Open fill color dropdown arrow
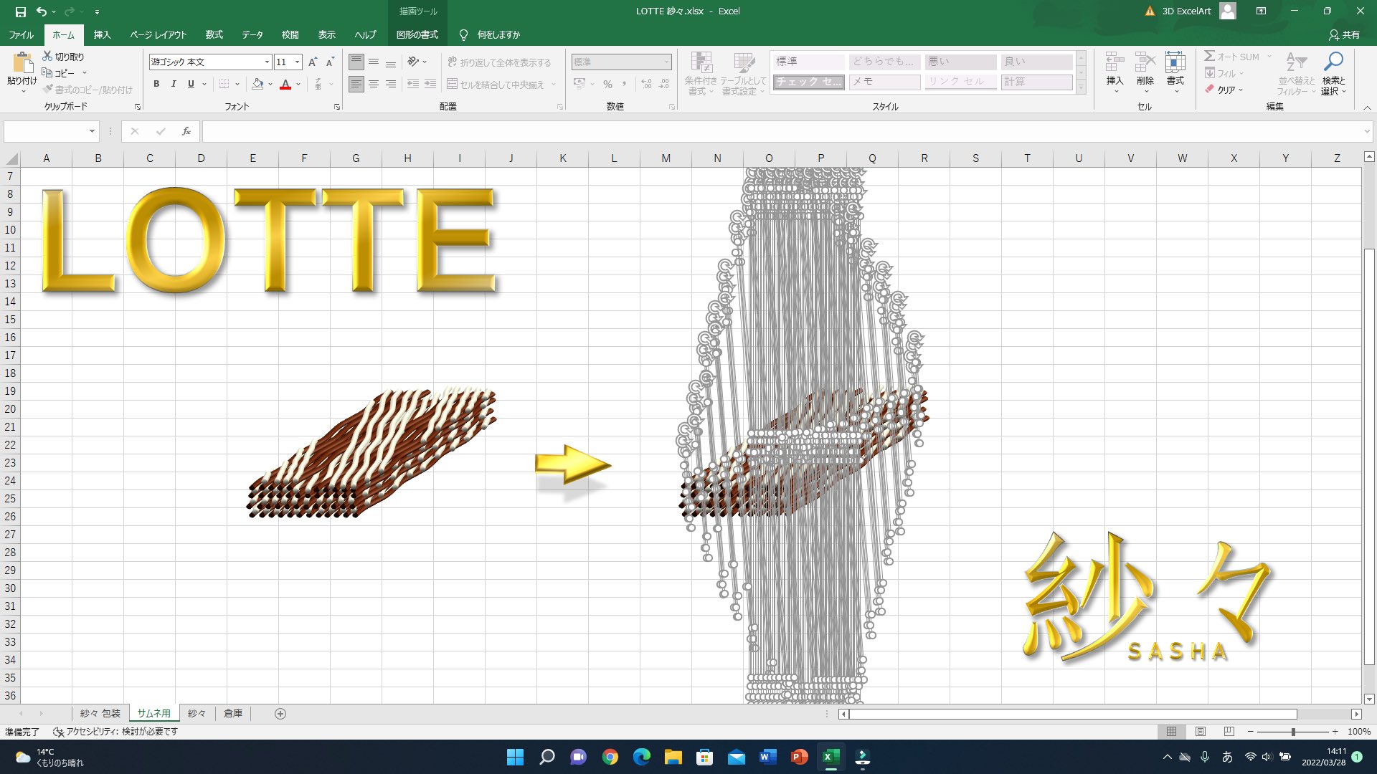 pyautogui.click(x=270, y=84)
